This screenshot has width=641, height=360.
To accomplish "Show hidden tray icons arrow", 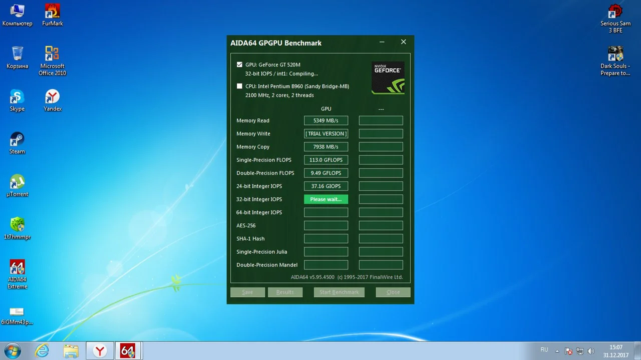I will 557,351.
